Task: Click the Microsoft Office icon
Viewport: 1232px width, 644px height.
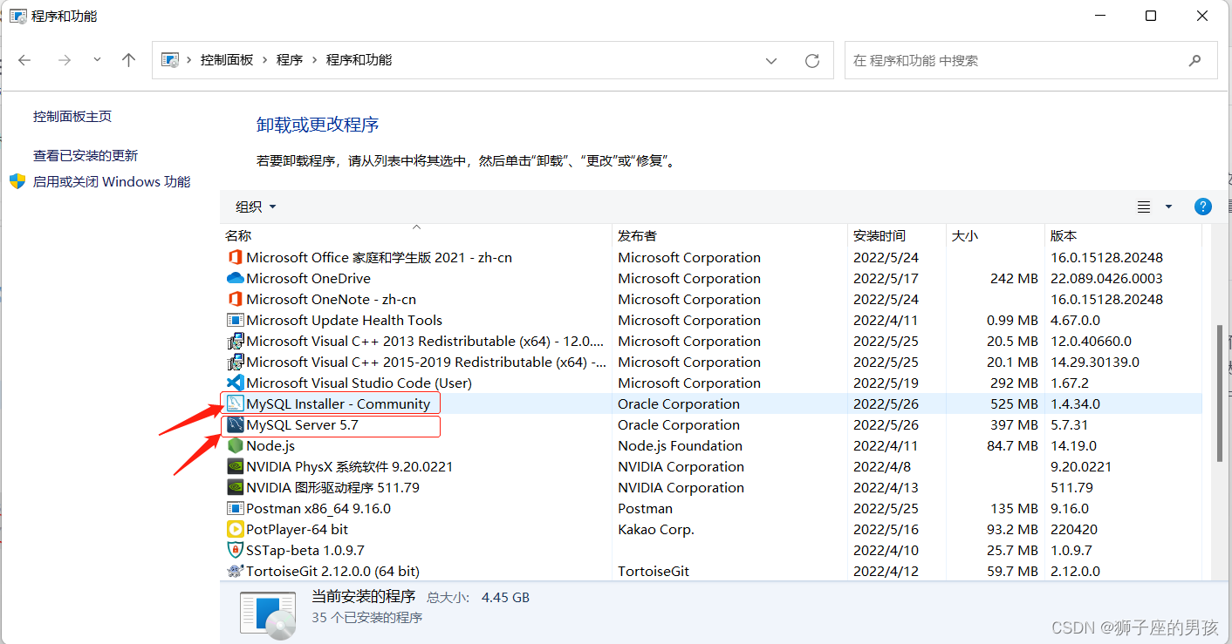Action: (x=235, y=257)
